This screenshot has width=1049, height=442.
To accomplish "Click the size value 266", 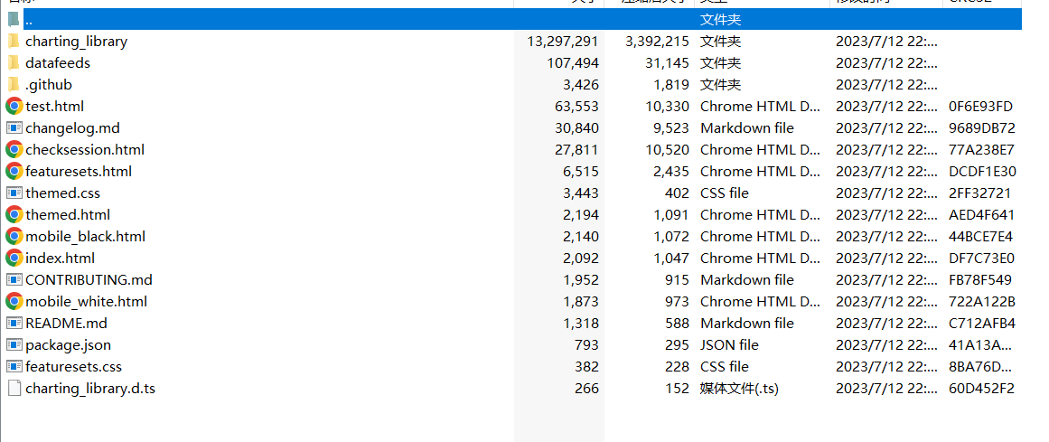I will click(x=586, y=389).
